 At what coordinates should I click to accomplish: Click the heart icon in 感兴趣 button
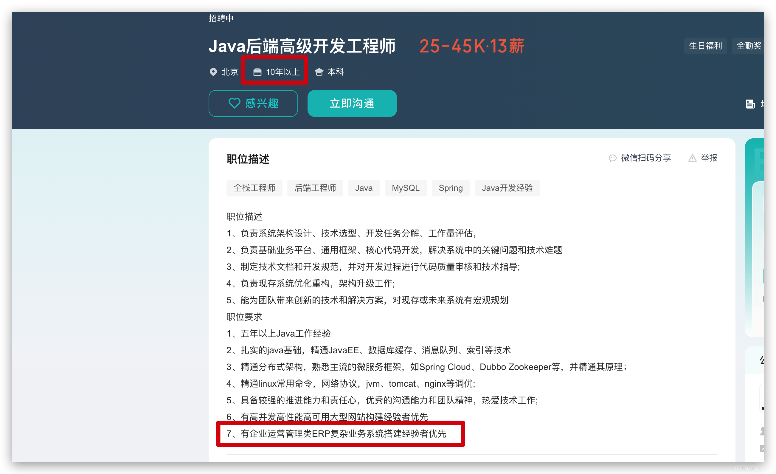tap(234, 103)
